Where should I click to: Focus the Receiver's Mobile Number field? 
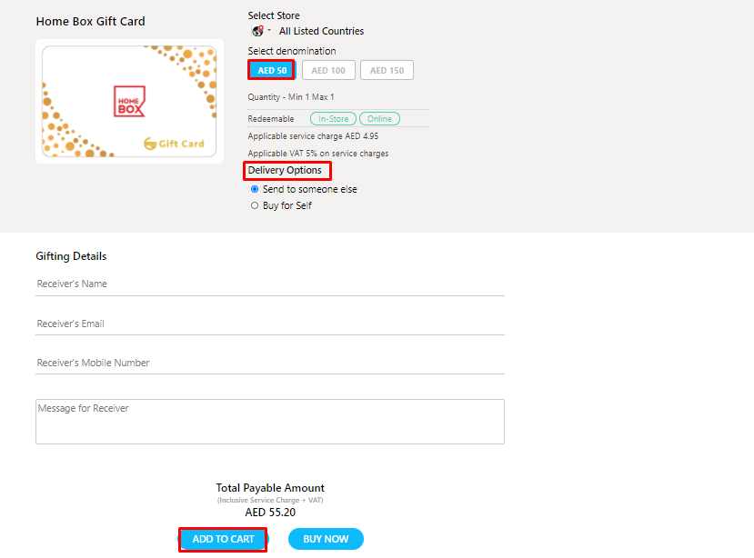270,363
